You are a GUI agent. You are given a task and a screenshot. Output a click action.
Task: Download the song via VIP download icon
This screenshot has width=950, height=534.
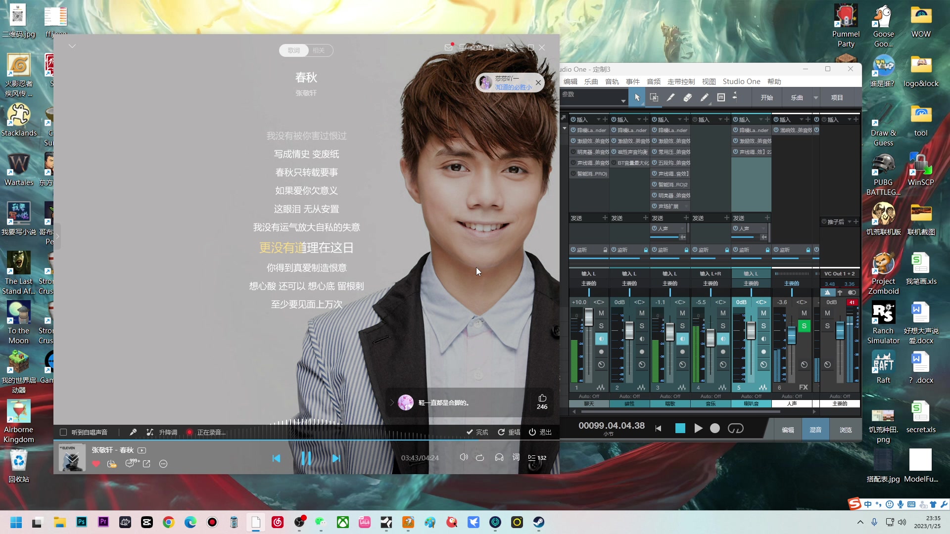click(112, 464)
